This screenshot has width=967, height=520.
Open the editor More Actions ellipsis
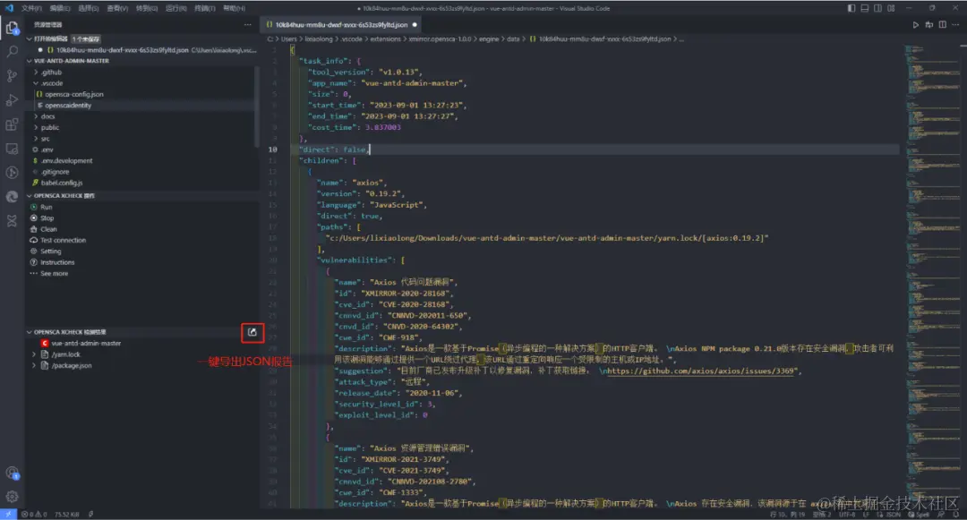[956, 25]
